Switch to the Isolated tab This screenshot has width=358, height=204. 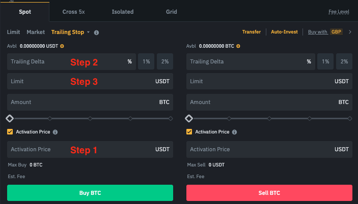[x=122, y=11]
